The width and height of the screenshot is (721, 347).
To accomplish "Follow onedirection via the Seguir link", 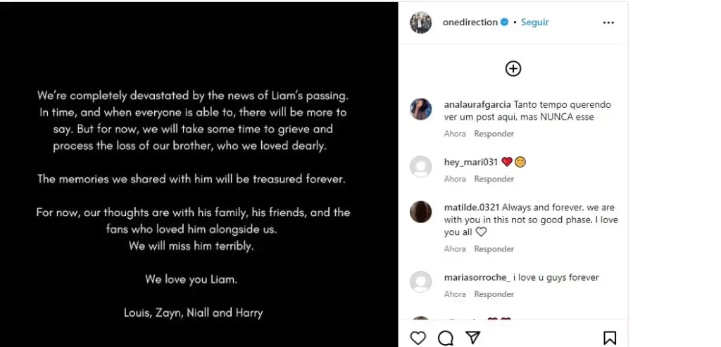I will pyautogui.click(x=535, y=23).
